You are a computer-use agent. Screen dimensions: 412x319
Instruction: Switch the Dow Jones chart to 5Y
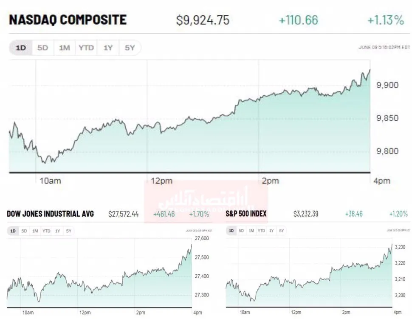click(x=68, y=231)
